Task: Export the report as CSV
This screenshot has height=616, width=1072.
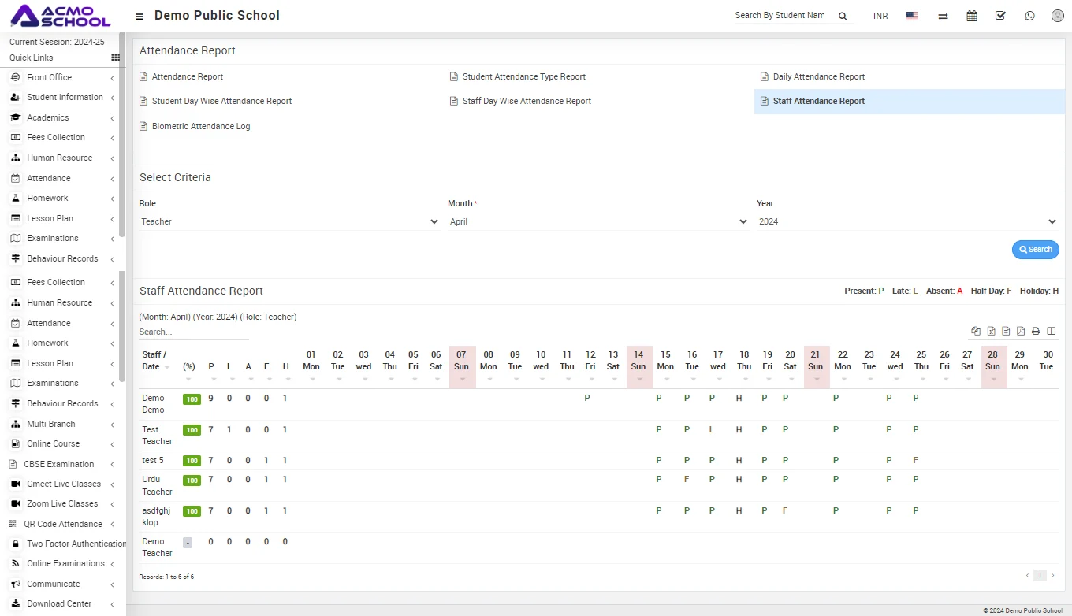Action: tap(1006, 332)
